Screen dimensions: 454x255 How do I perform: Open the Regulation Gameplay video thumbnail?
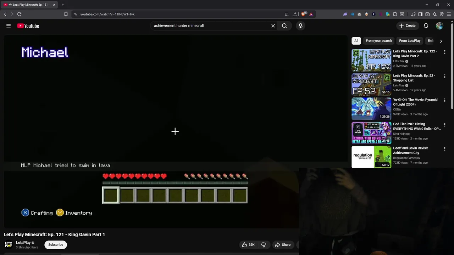[371, 157]
